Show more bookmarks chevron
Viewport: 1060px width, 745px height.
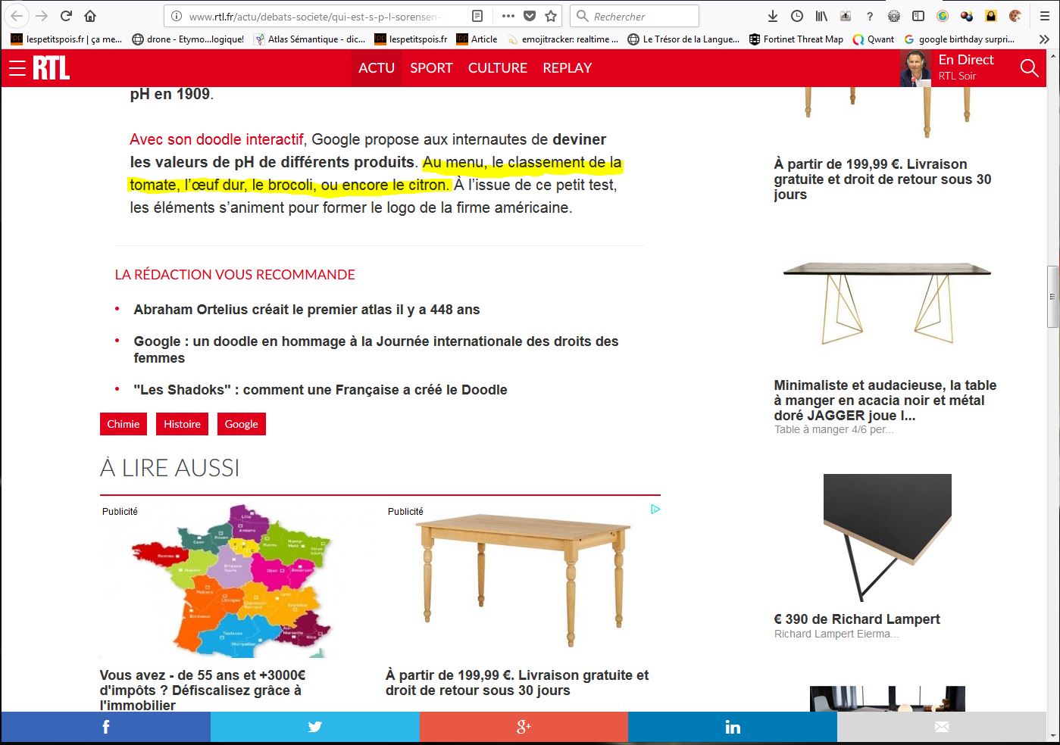tap(1044, 39)
